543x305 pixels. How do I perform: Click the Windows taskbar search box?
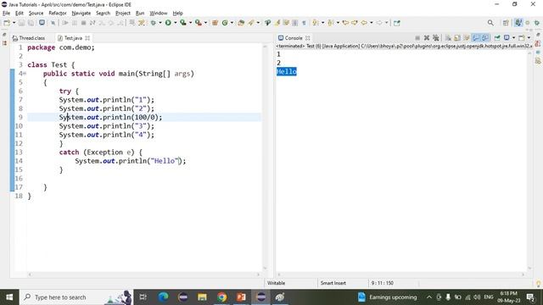pos(76,297)
